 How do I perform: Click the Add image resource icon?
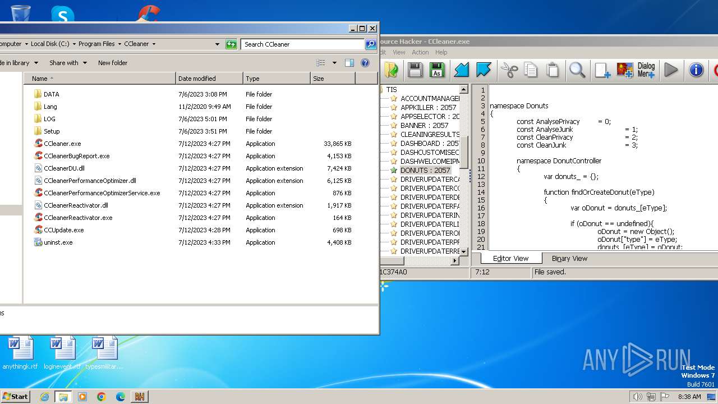click(624, 70)
